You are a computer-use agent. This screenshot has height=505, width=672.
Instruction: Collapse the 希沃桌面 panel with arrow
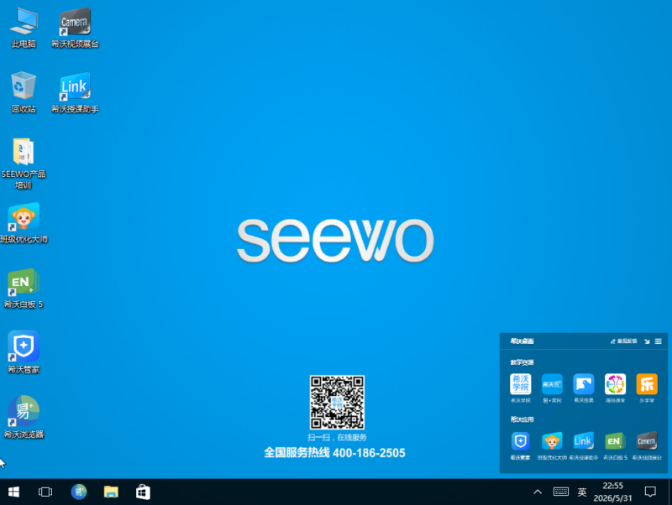647,341
